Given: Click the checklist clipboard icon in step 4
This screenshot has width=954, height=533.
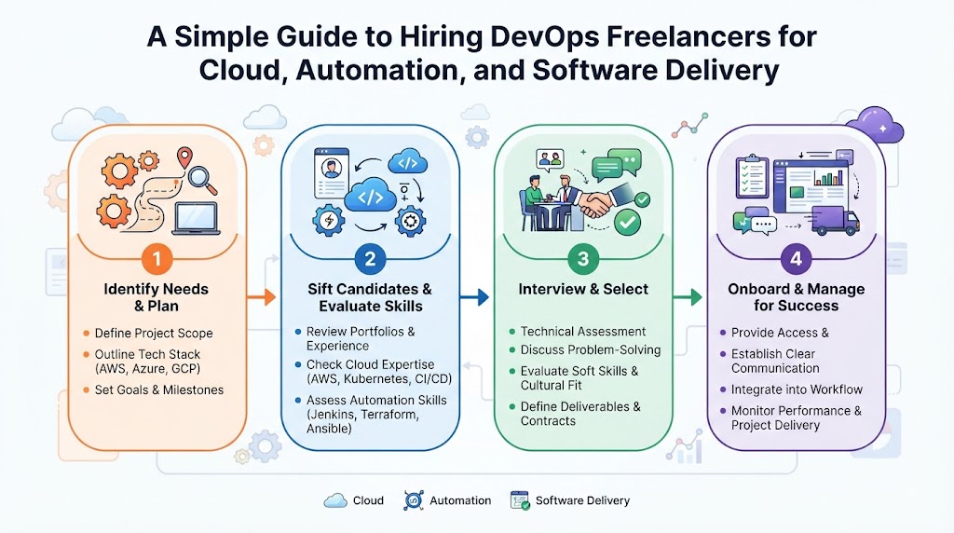Looking at the screenshot, I should tap(753, 176).
